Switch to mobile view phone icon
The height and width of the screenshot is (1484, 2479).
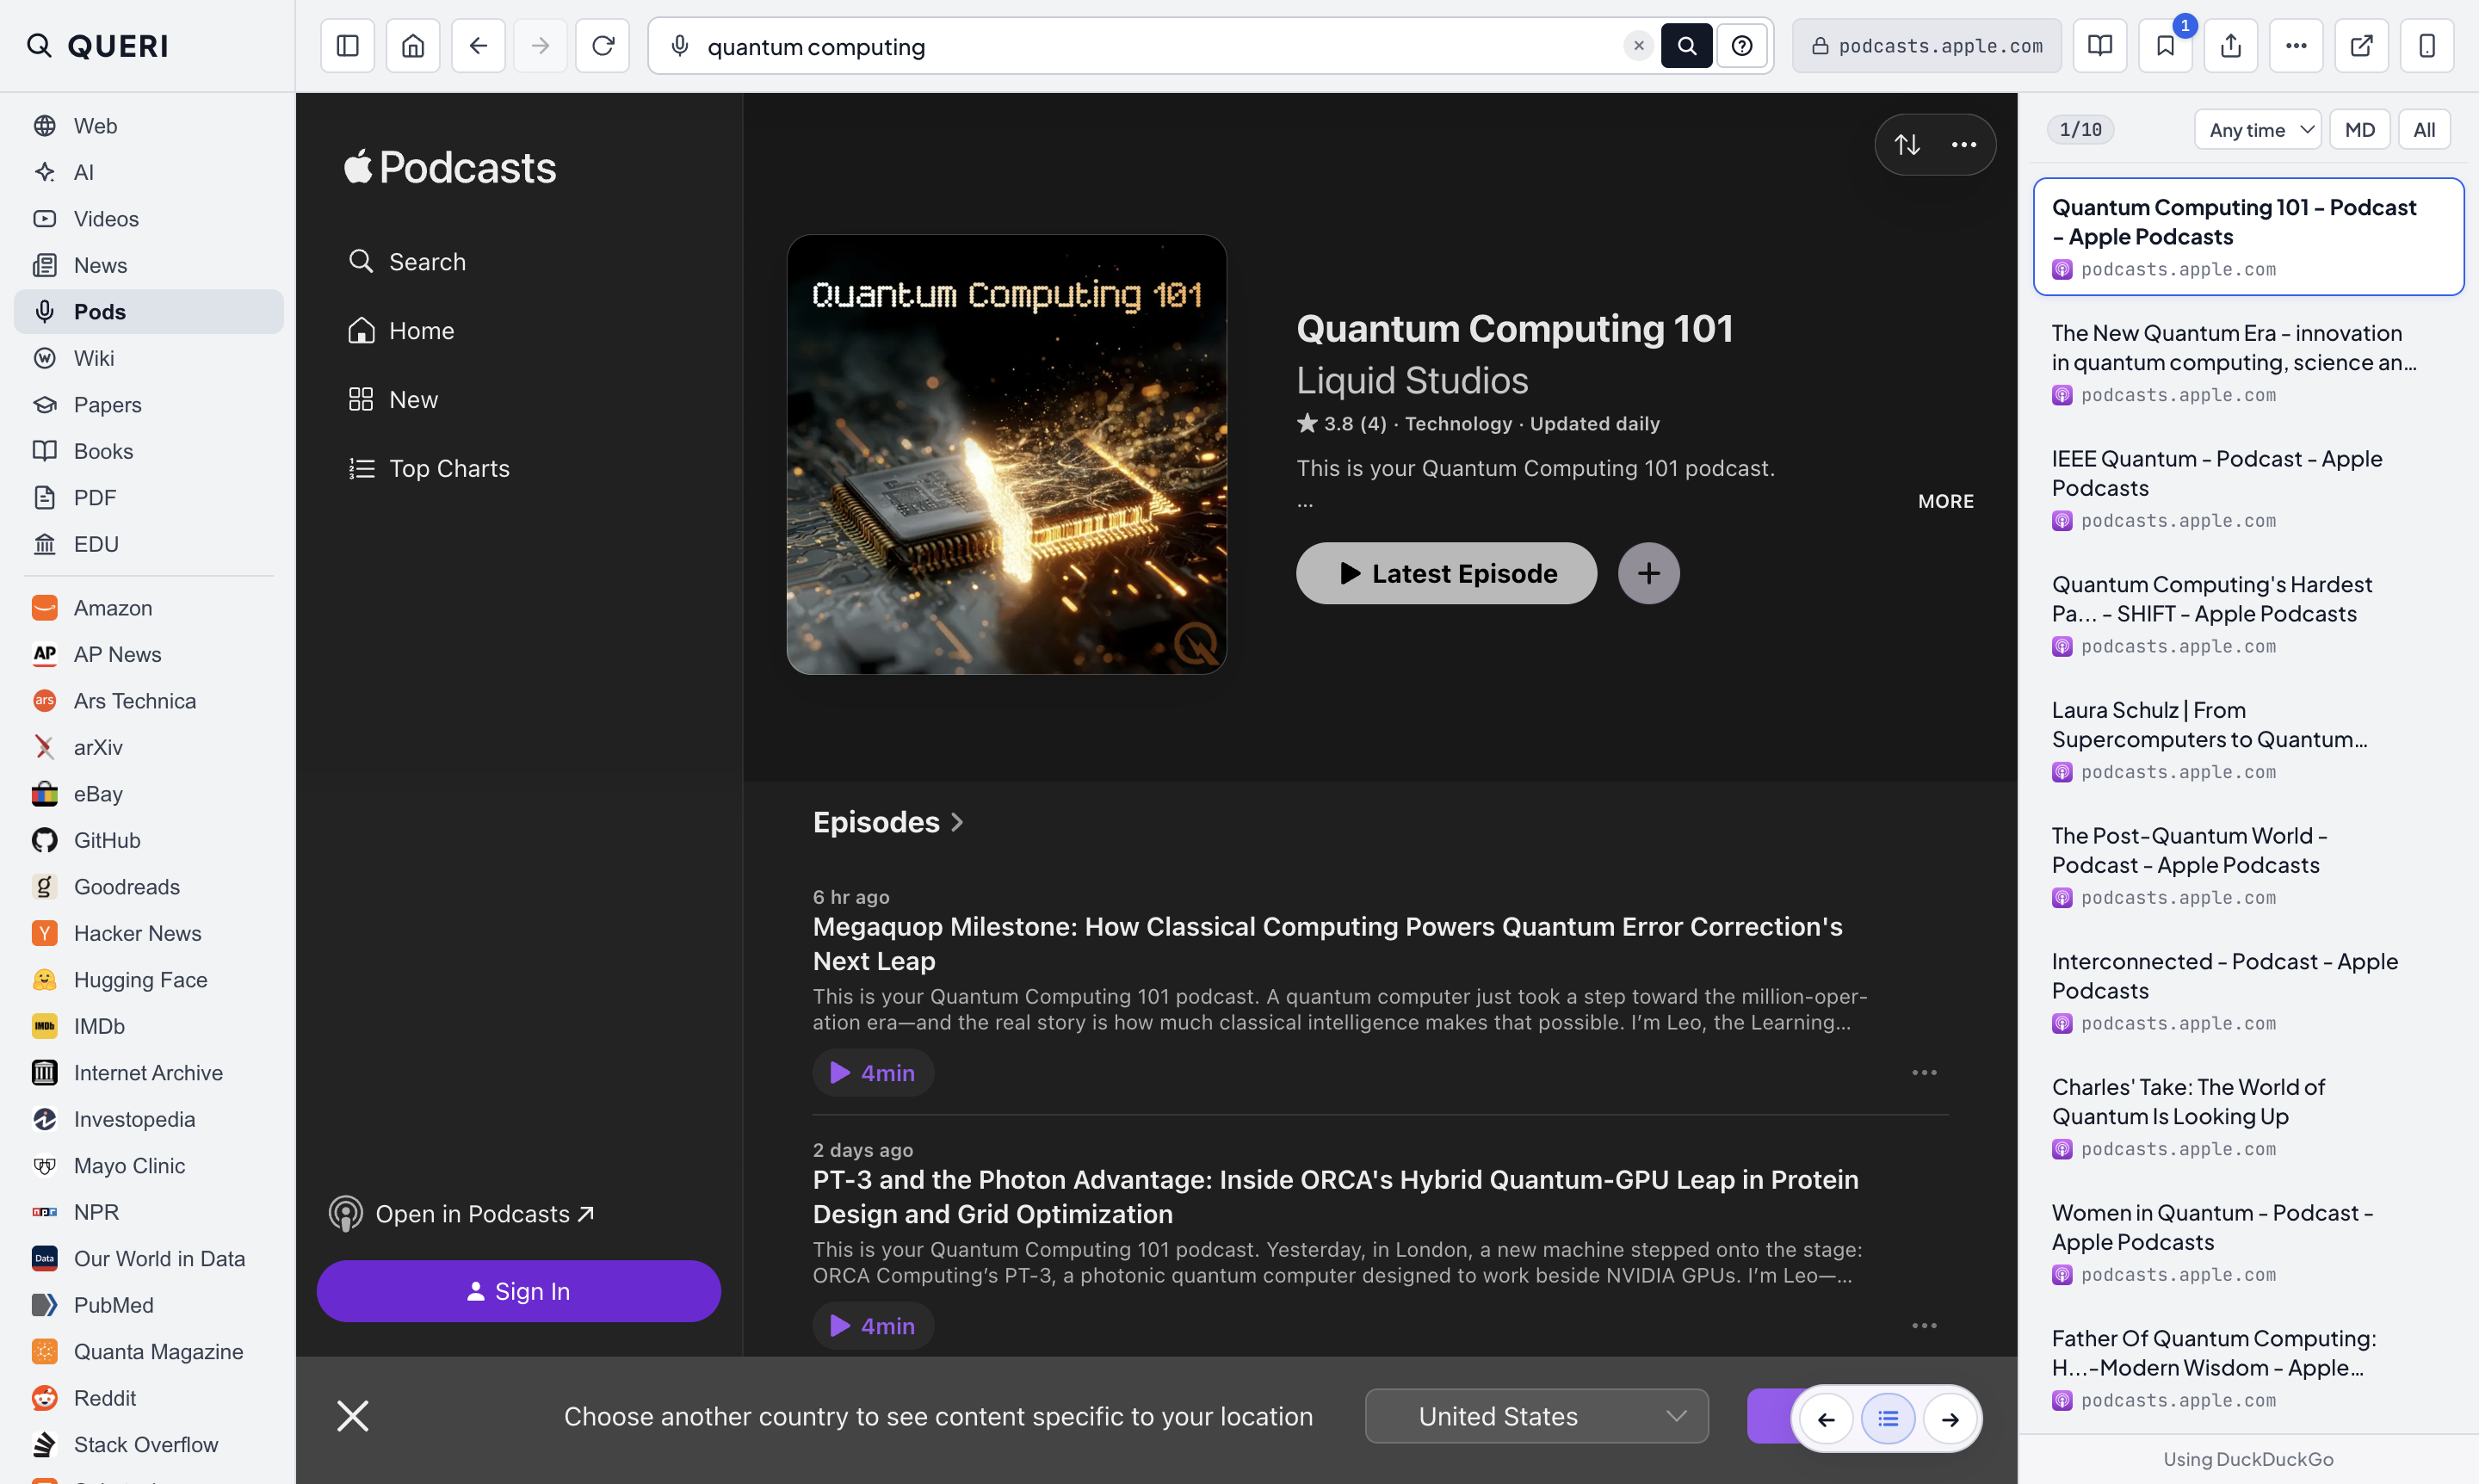(2427, 46)
